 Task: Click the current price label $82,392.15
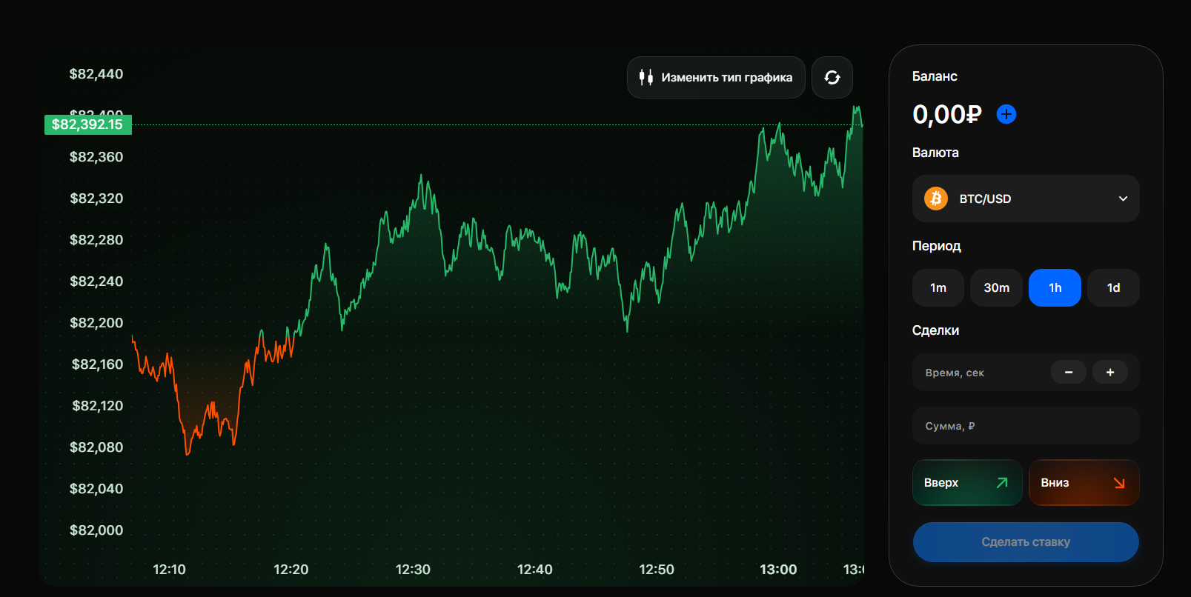tap(87, 124)
